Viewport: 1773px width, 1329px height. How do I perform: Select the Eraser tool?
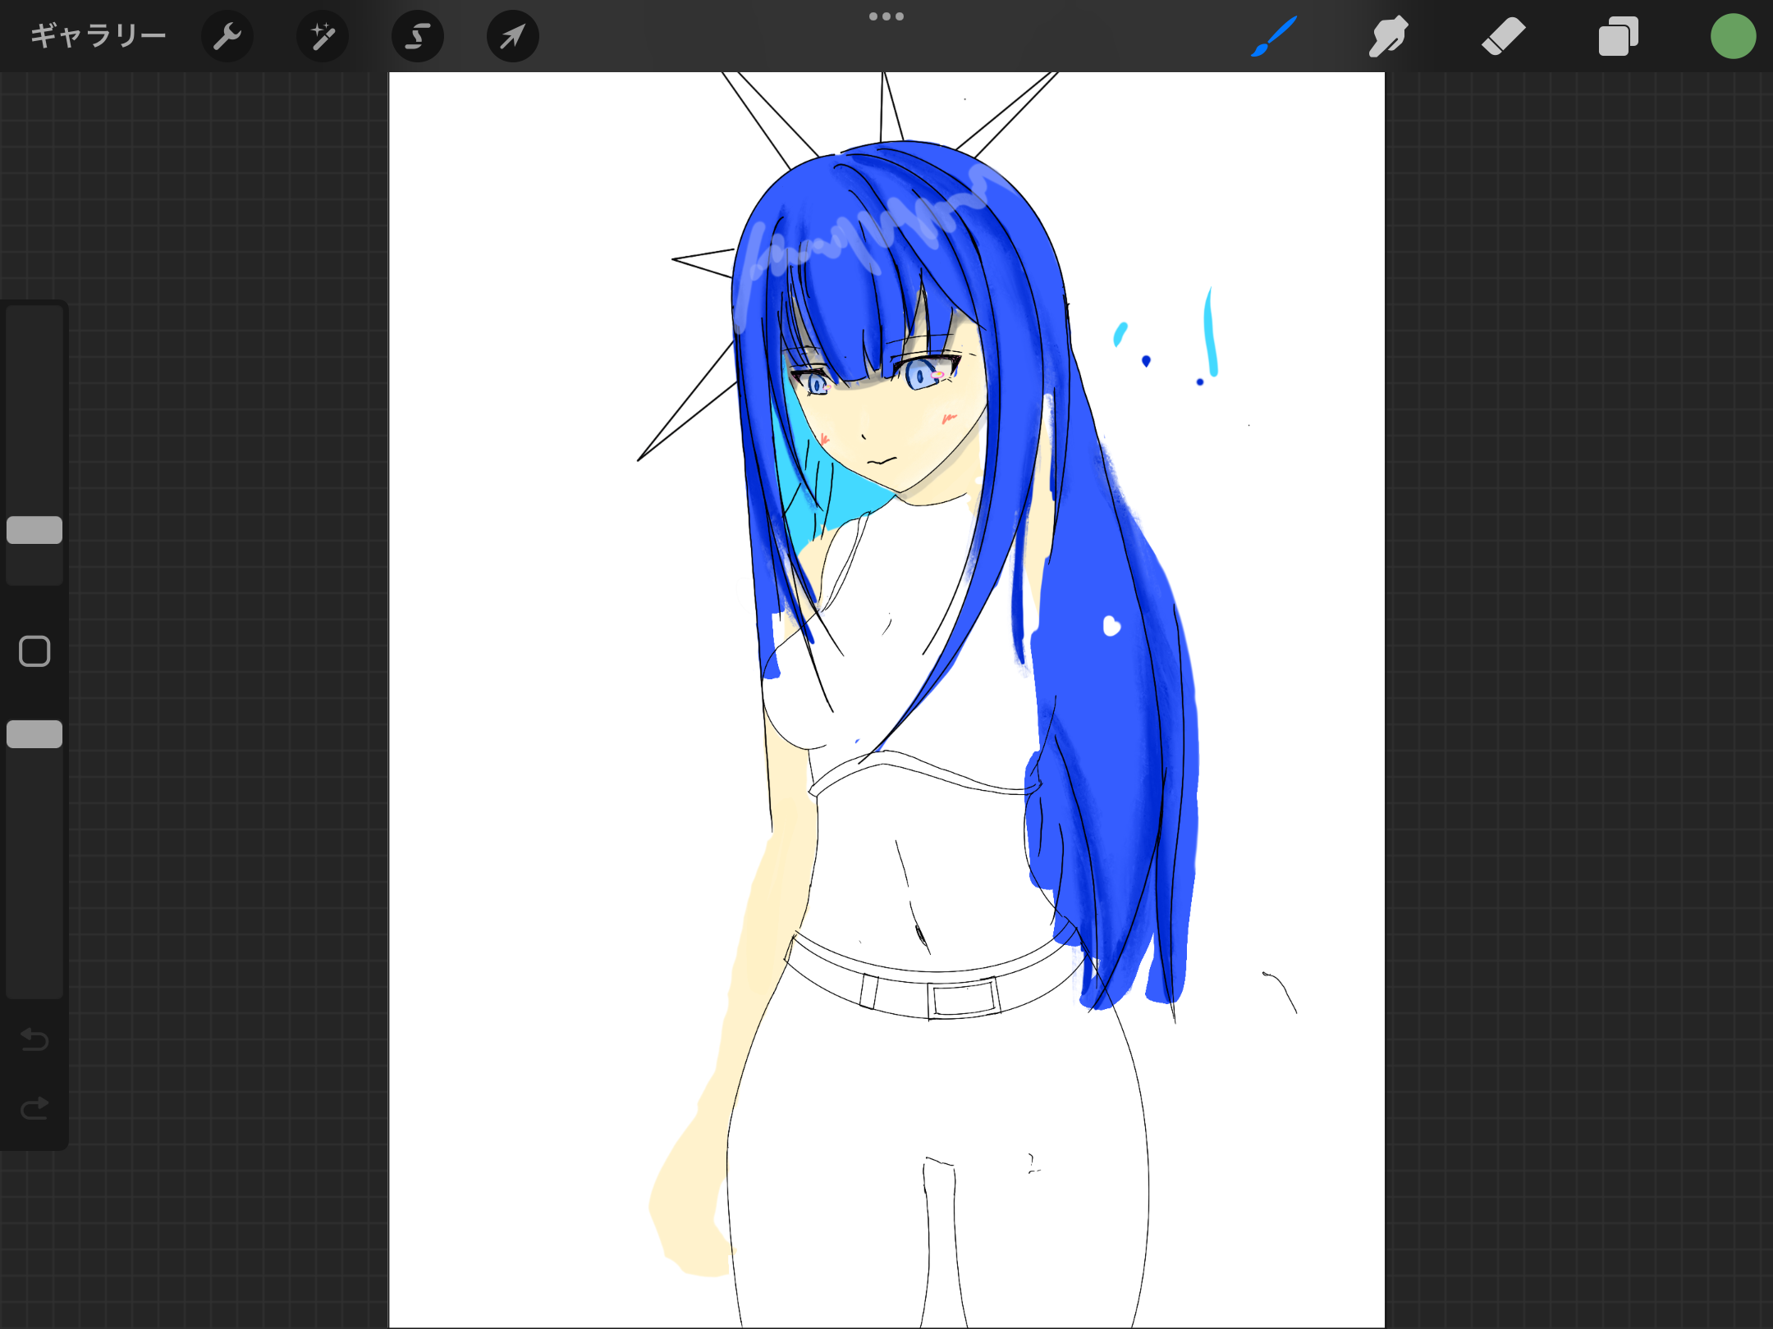(1503, 36)
